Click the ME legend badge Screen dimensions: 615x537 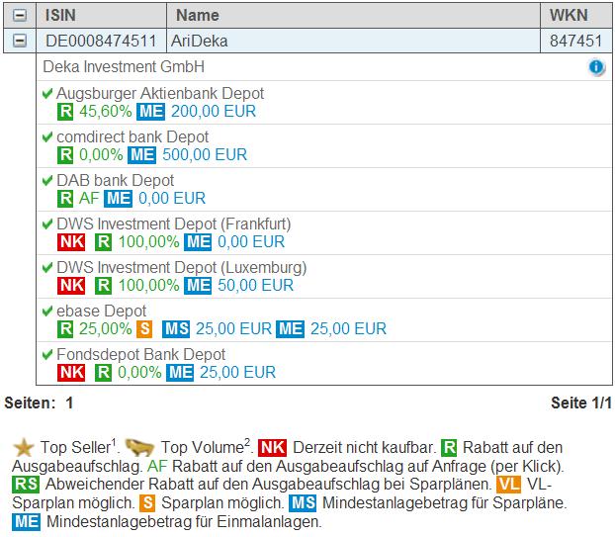pos(26,522)
